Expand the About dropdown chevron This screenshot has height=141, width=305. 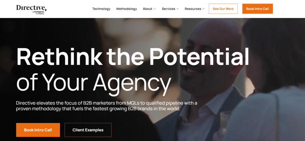tap(155, 9)
